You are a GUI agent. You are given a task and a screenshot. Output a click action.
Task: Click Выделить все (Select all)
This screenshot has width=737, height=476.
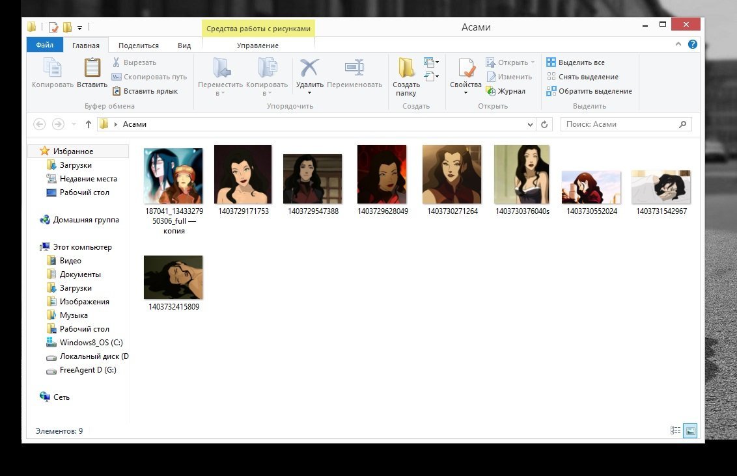(581, 62)
